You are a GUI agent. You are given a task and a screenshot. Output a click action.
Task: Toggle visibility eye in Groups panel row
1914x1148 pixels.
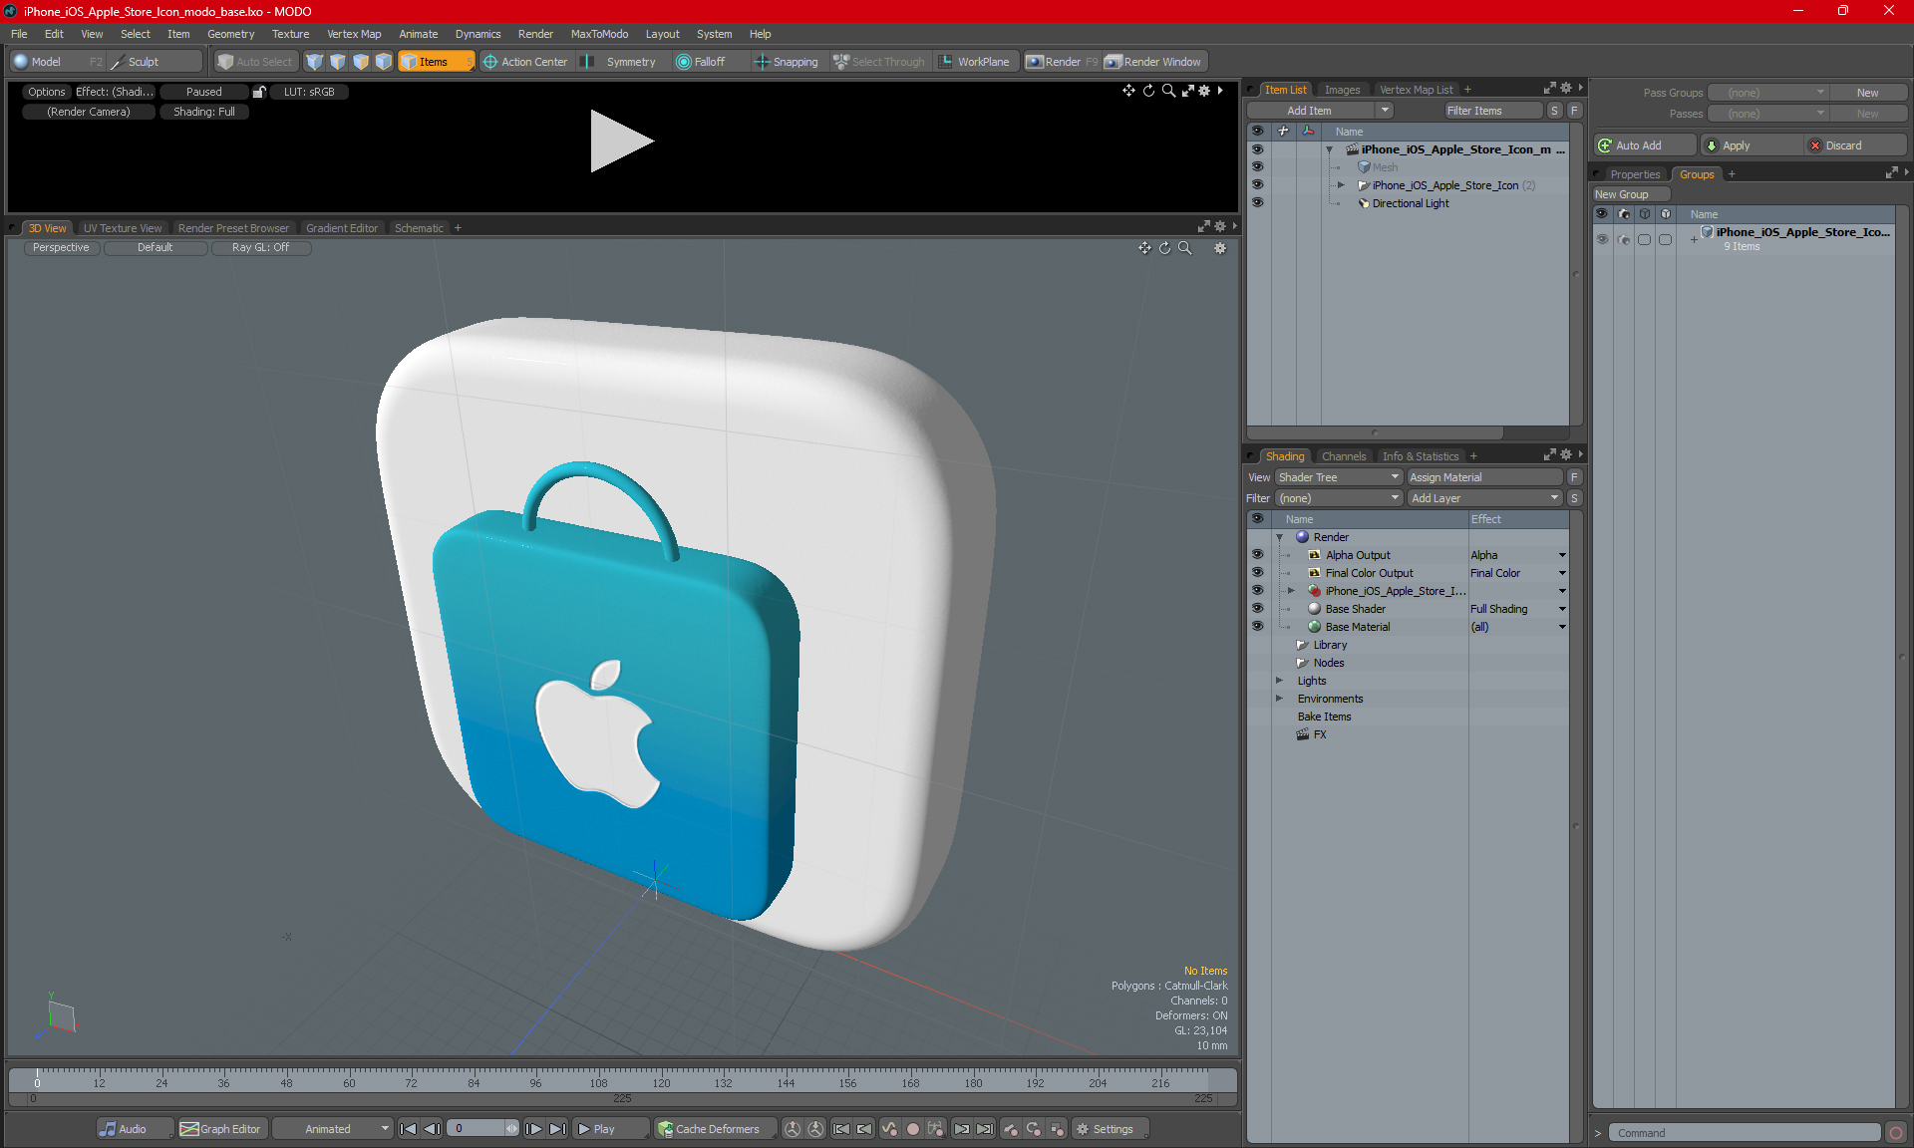(x=1602, y=239)
